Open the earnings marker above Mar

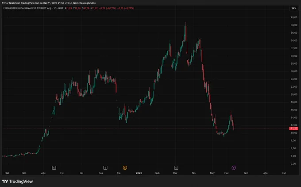[176, 168]
